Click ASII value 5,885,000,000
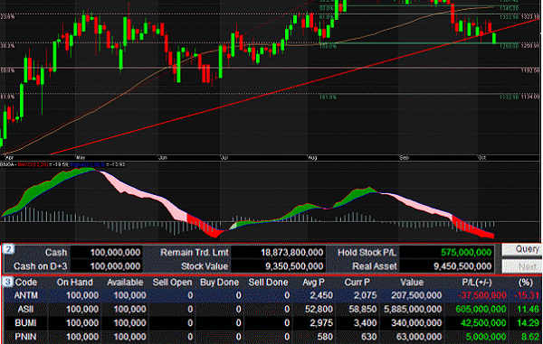The image size is (543, 344). pos(413,309)
